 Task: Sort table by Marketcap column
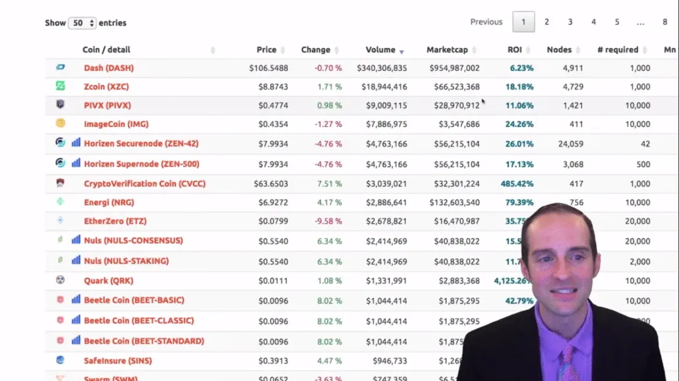coord(448,50)
